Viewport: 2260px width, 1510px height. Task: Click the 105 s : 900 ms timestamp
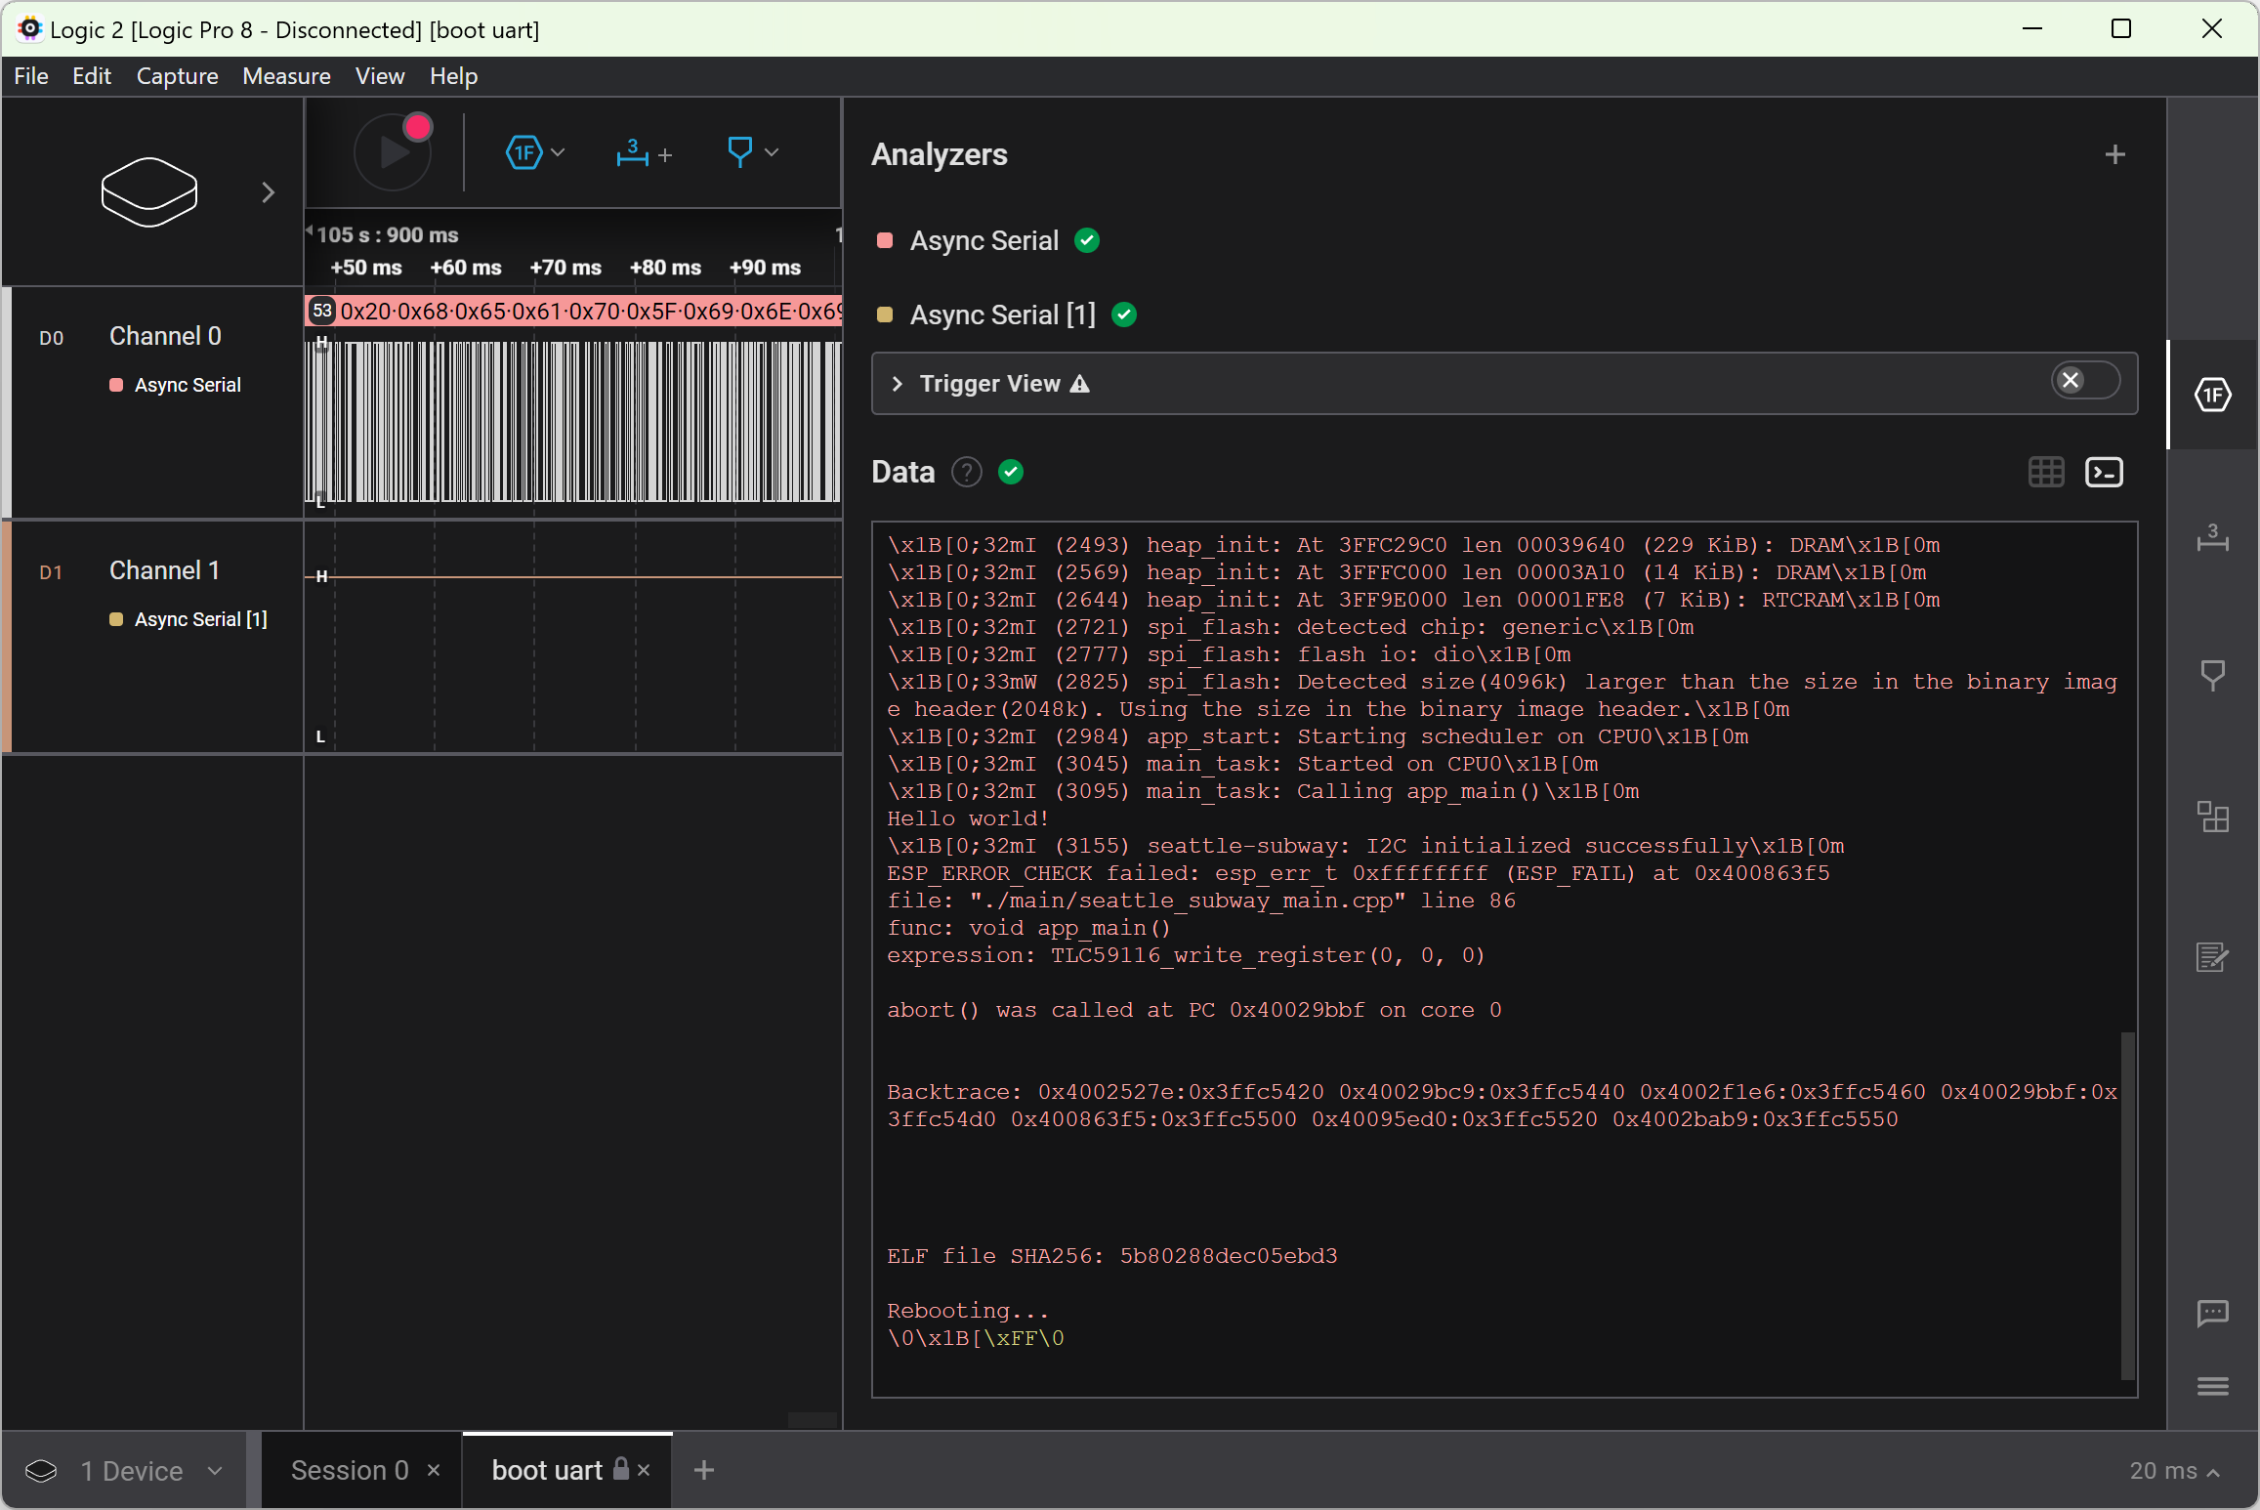(387, 234)
